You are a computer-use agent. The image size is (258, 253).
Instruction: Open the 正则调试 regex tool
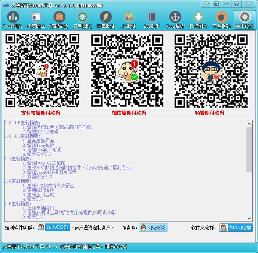[82, 20]
